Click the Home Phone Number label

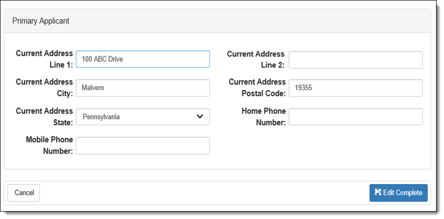pyautogui.click(x=264, y=116)
